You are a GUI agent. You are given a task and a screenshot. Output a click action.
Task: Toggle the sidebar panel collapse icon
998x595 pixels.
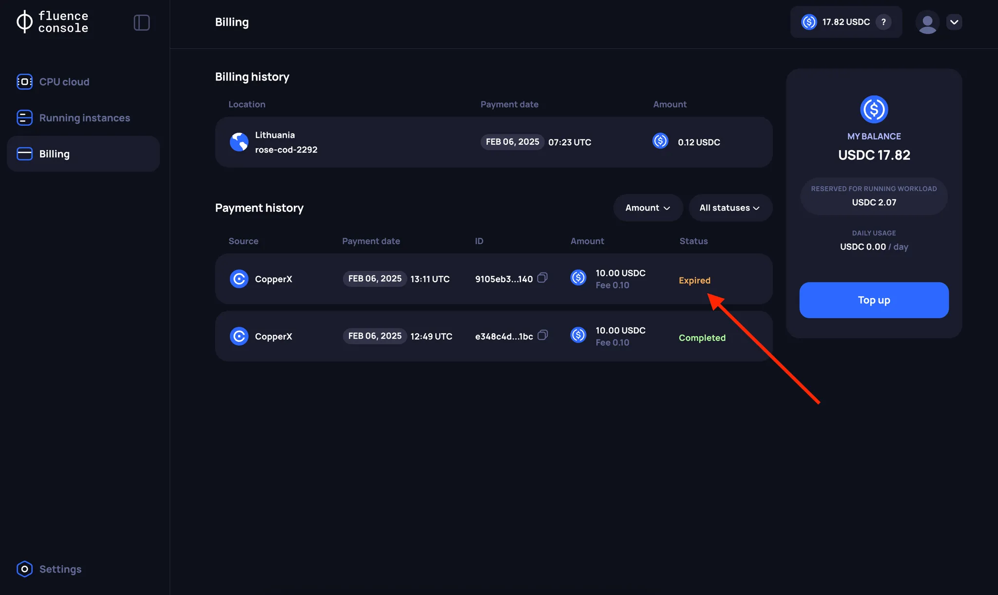tap(141, 23)
